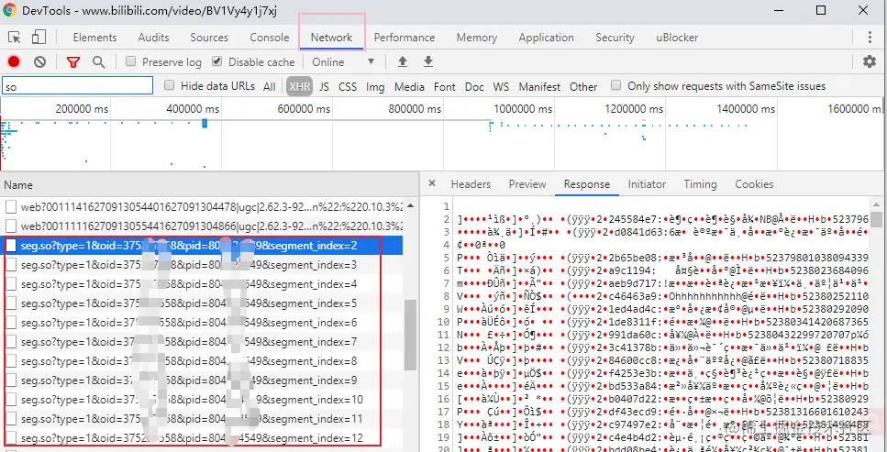
Task: Select seg.so request with segment_index=7
Action: click(x=204, y=342)
